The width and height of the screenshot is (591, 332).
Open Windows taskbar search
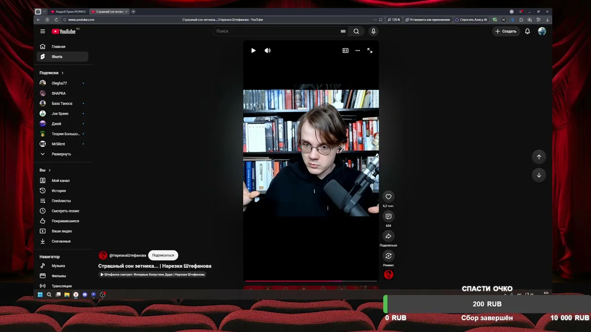49,295
